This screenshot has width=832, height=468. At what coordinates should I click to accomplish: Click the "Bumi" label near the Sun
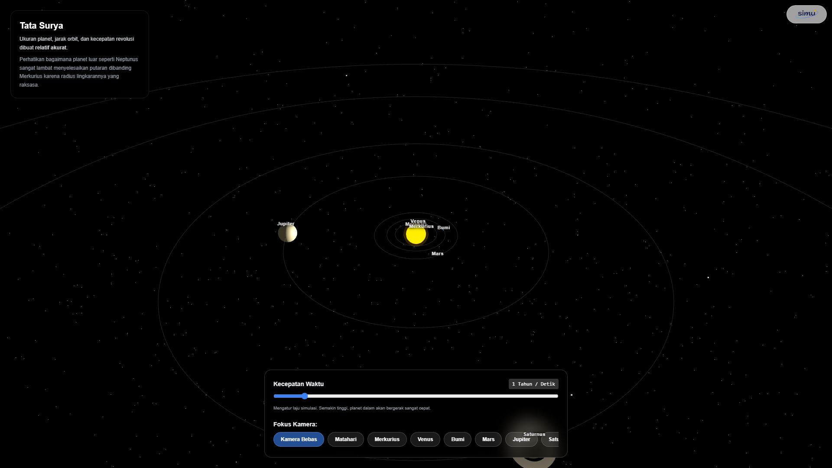point(444,227)
